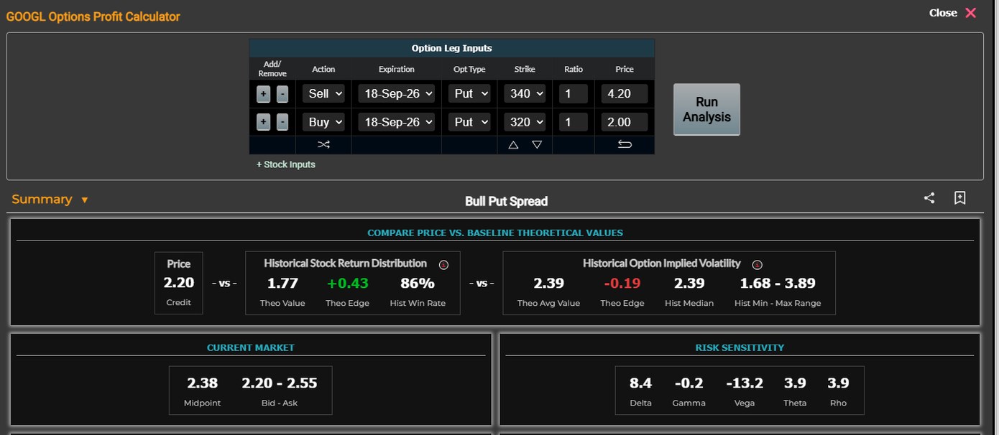Screen dimensions: 999x435
Task: Expand the Summary section dropdown
Action: pos(50,200)
